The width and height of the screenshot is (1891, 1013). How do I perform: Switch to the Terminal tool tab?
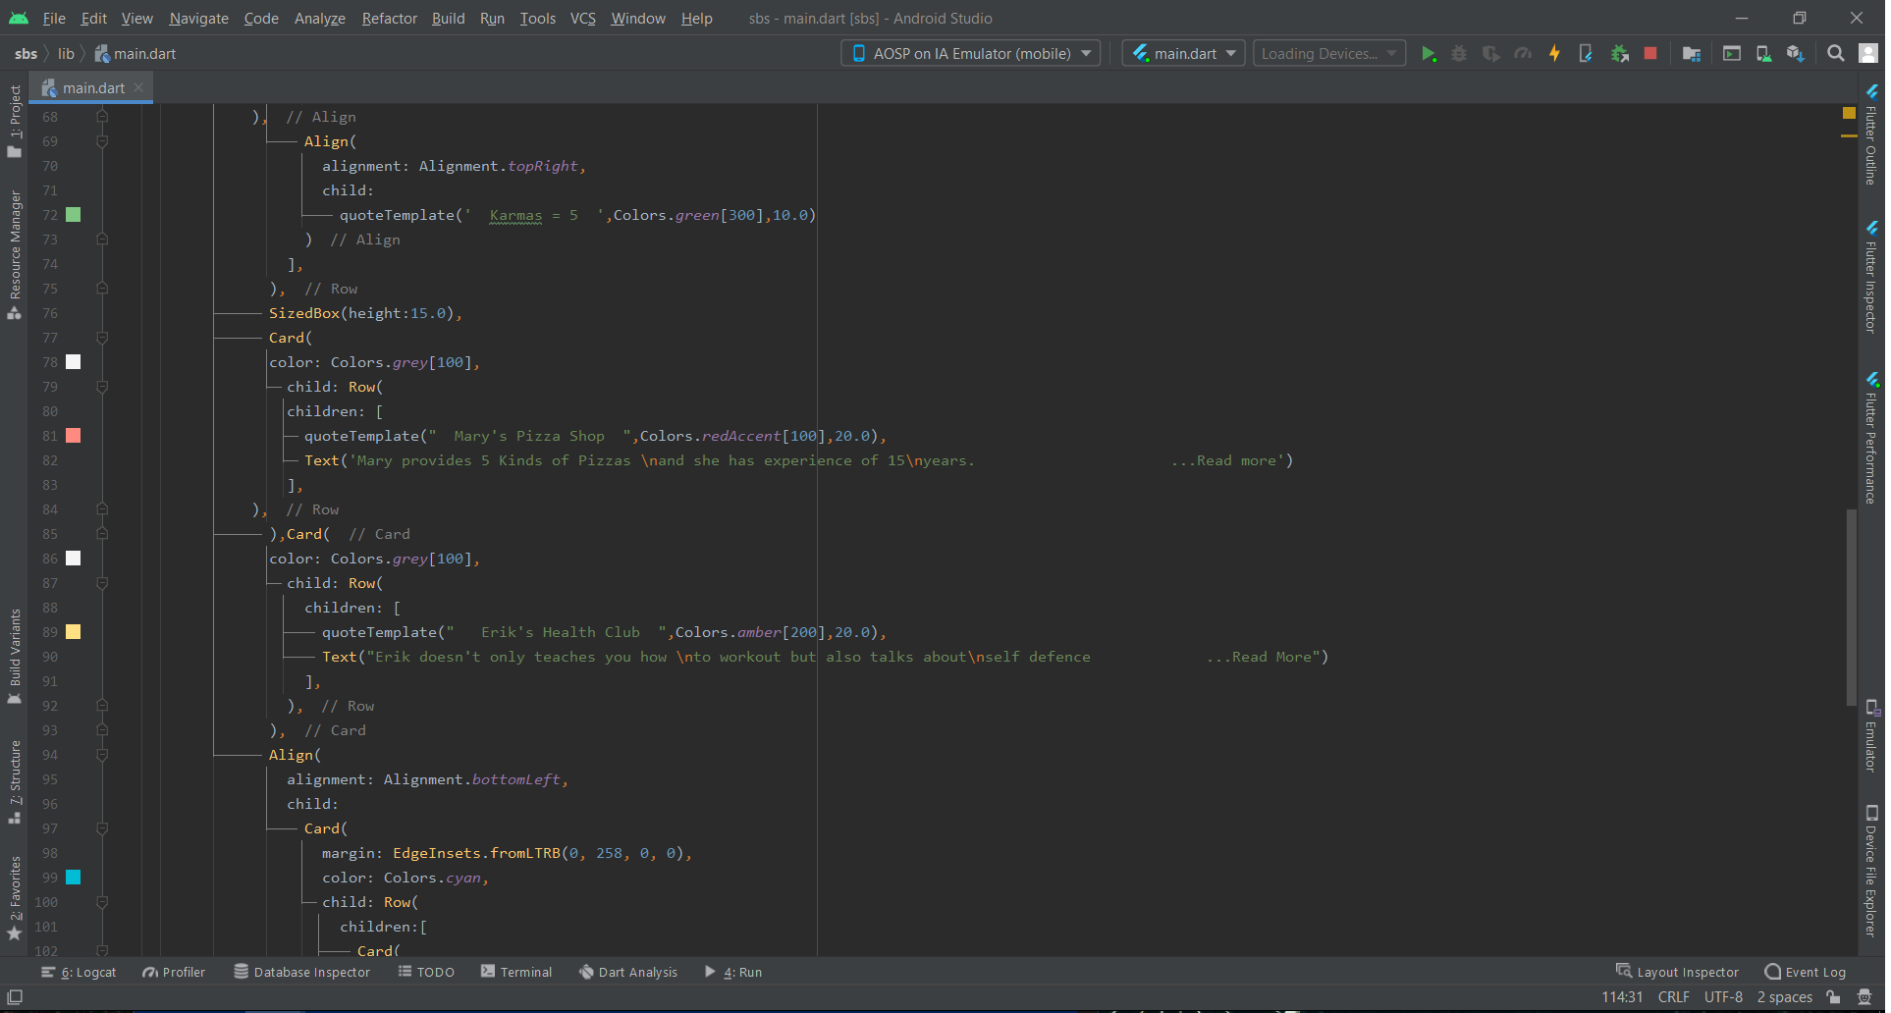[x=516, y=972]
